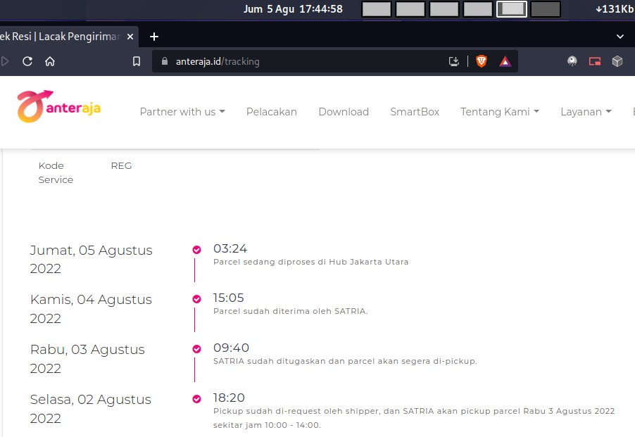The image size is (635, 437).
Task: Click the 03:24 time entry
Action: coord(230,248)
